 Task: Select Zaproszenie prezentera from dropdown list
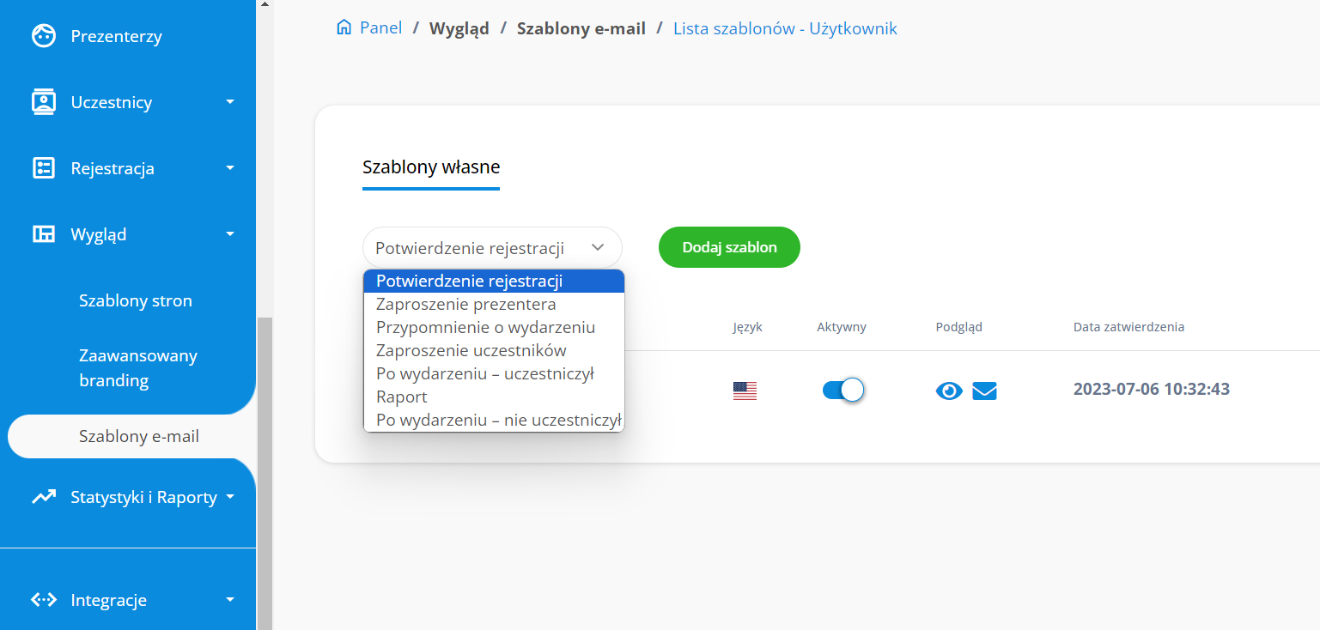point(465,305)
